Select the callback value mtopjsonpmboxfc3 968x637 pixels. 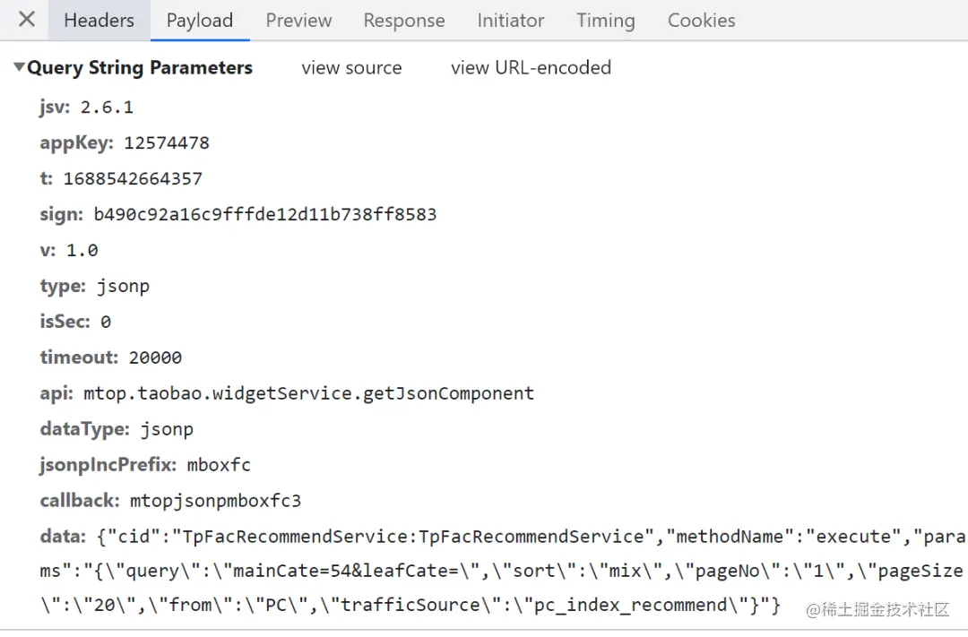[215, 501]
